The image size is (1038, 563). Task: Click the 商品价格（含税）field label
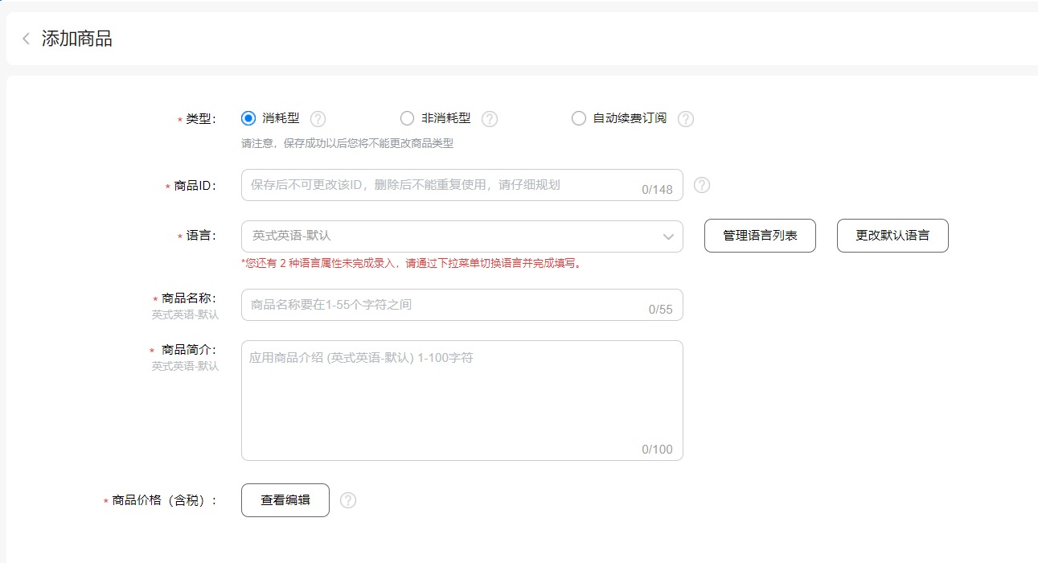coord(165,500)
